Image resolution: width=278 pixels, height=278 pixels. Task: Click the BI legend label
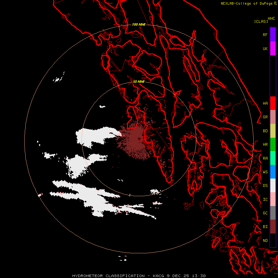pos(265,227)
